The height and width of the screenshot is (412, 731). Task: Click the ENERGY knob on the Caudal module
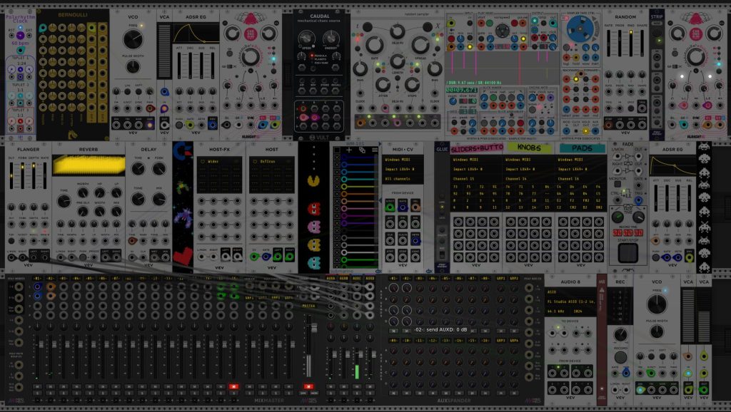(331, 38)
